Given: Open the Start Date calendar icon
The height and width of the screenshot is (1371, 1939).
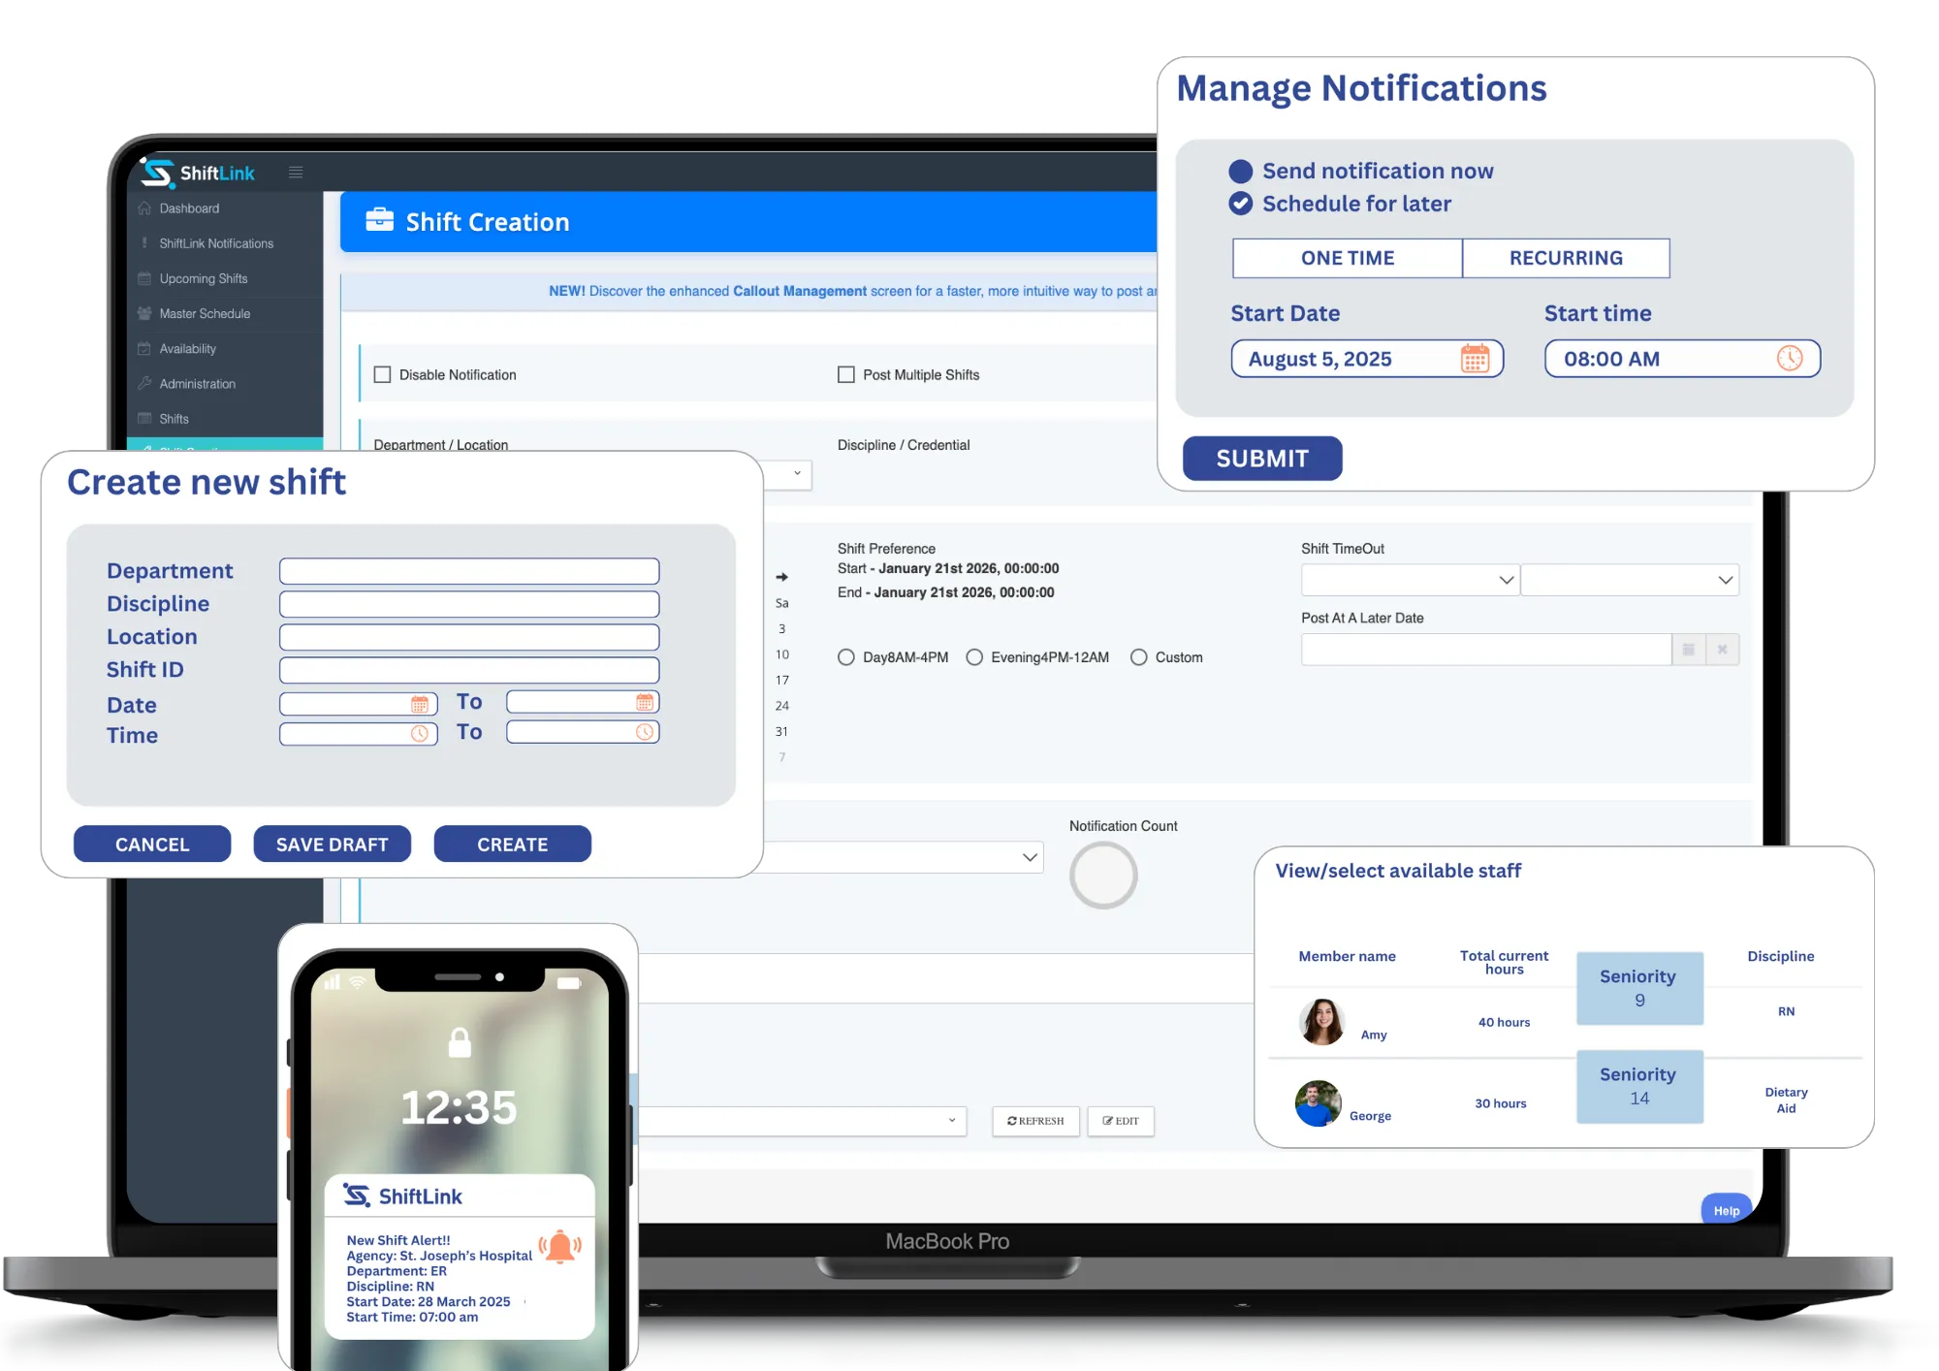Looking at the screenshot, I should pos(1474,359).
